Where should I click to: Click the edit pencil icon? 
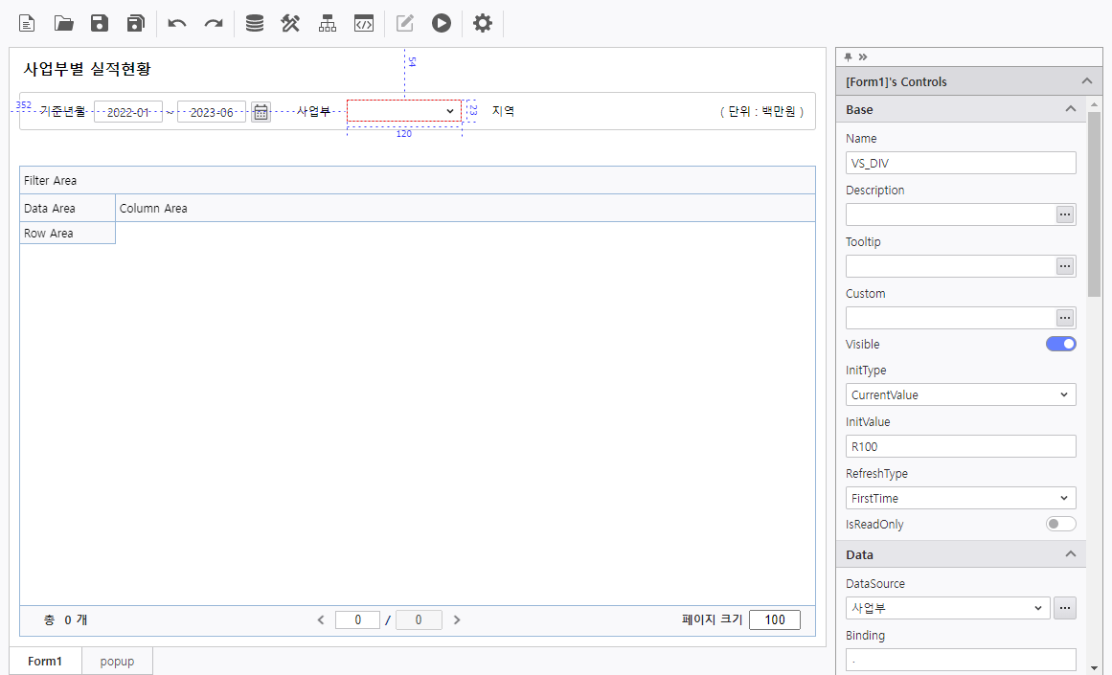pyautogui.click(x=405, y=23)
